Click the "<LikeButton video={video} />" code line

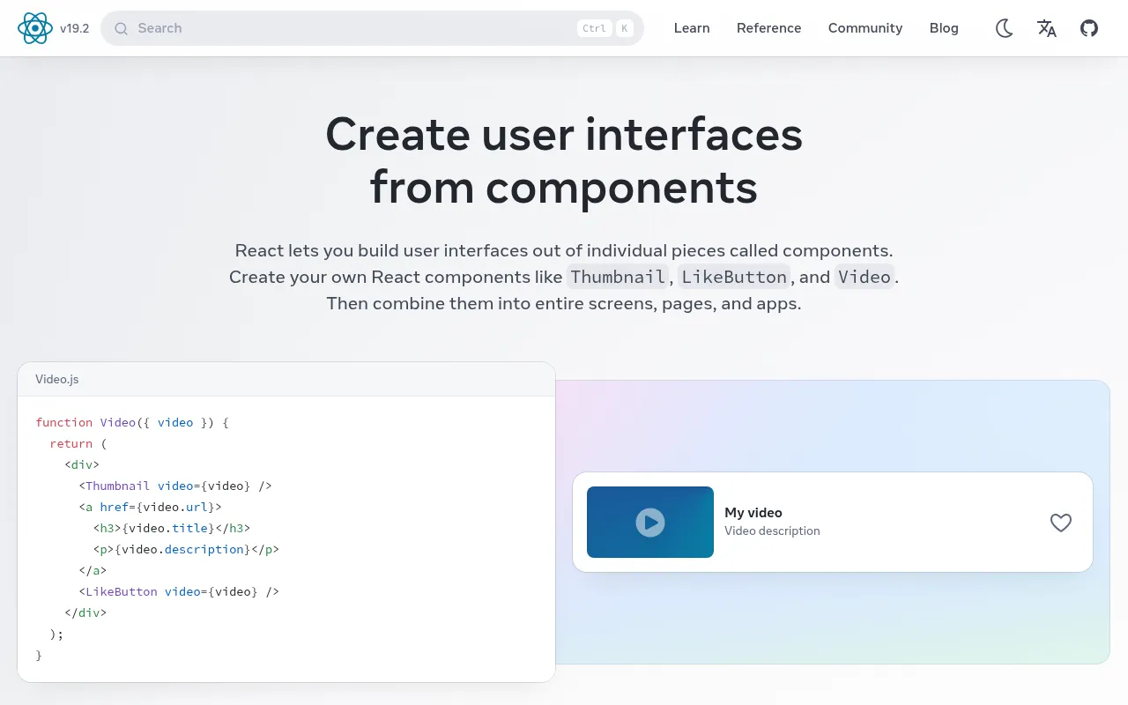tap(179, 591)
